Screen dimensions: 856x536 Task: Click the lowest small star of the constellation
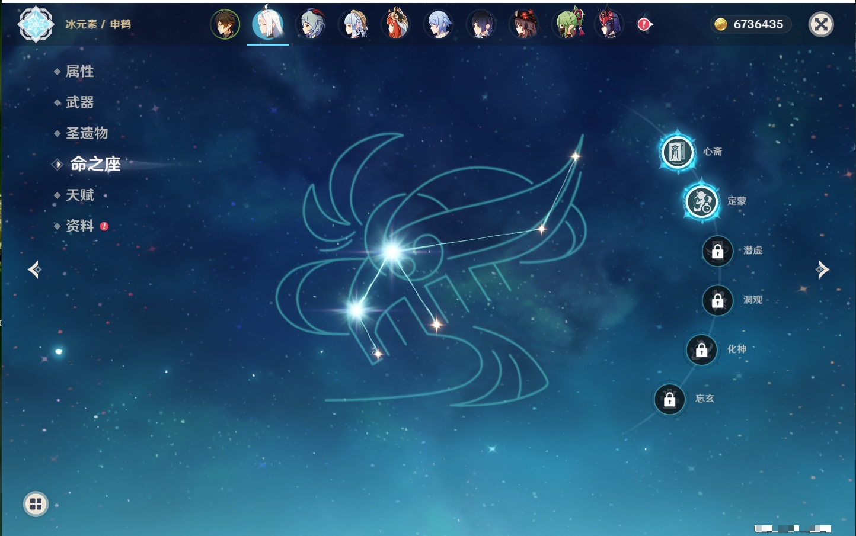click(x=378, y=354)
